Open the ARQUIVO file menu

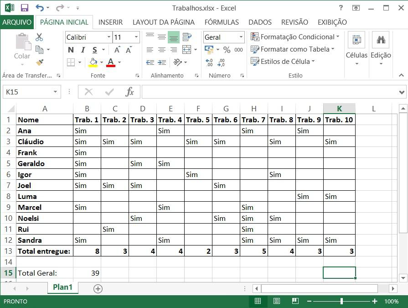[x=17, y=22]
